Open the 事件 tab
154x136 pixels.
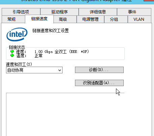[x=134, y=12]
